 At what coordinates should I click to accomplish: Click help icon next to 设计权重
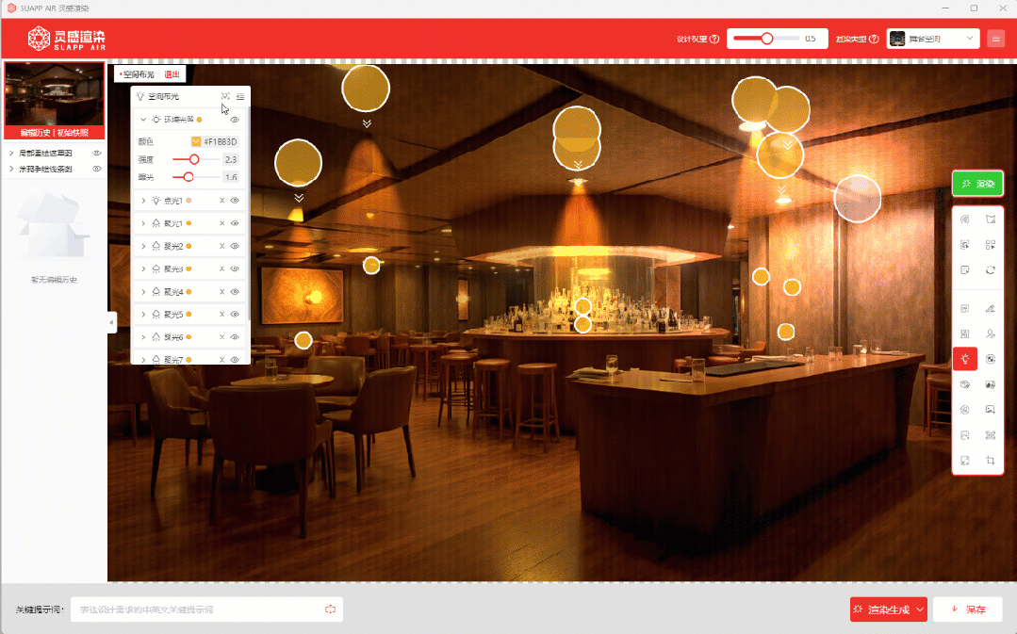pos(714,40)
